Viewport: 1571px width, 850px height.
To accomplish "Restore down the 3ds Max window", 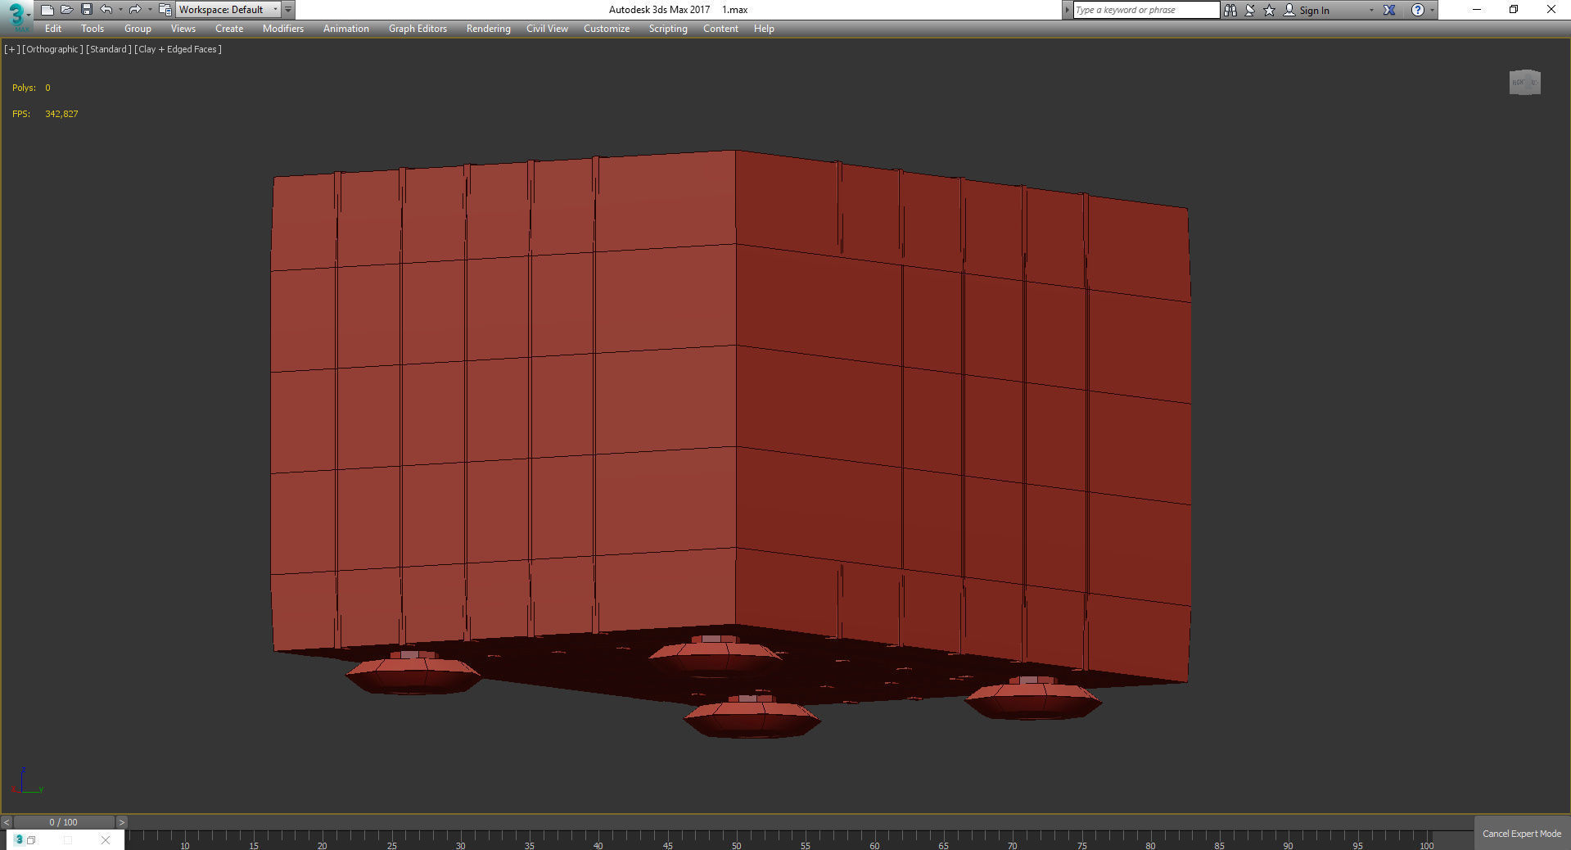I will 1514,10.
